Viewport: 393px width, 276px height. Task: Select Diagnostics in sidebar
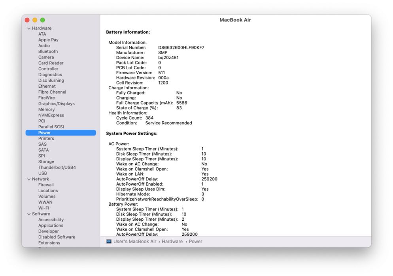click(50, 75)
